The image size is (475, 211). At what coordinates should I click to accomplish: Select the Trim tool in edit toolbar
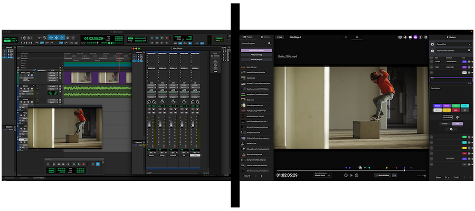point(51,38)
